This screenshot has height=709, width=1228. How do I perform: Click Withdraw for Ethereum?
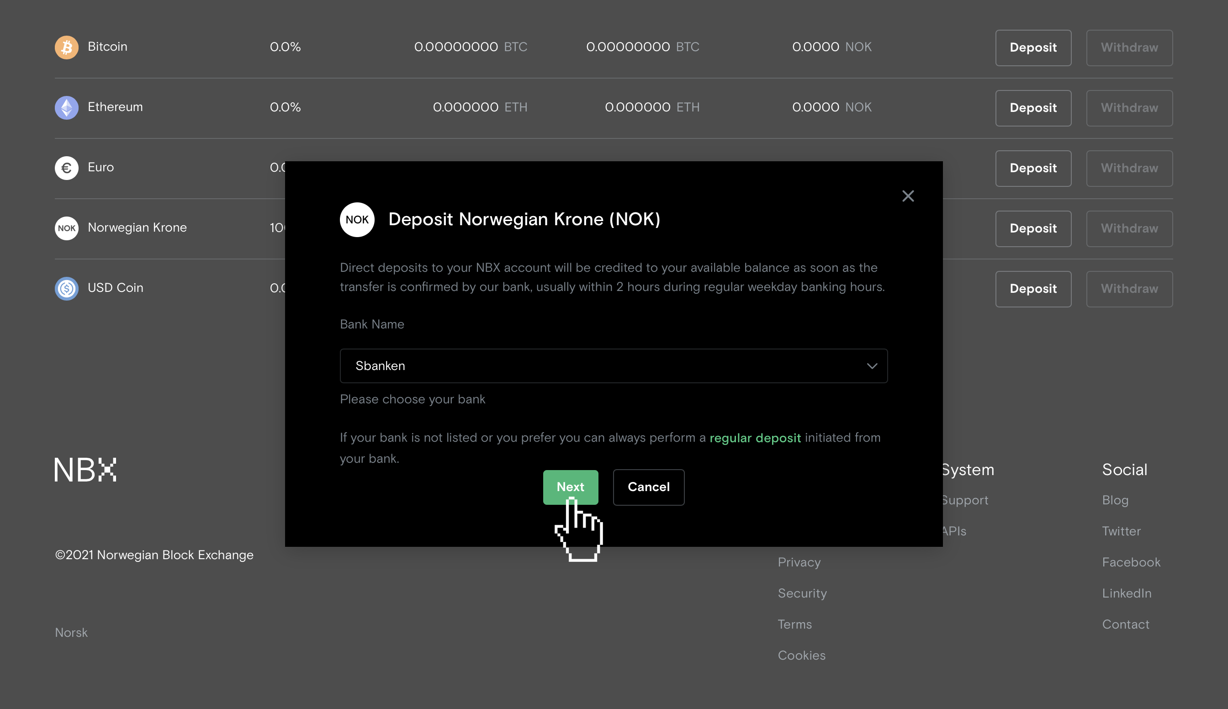tap(1129, 108)
